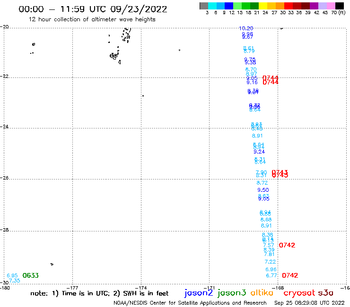The image size is (350, 307).
Task: Click the Sep 25 08:29:08 UTC 2022 timestamp
Action: click(309, 303)
